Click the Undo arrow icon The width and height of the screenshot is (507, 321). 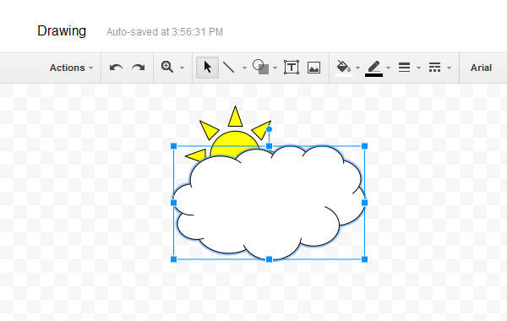click(116, 68)
